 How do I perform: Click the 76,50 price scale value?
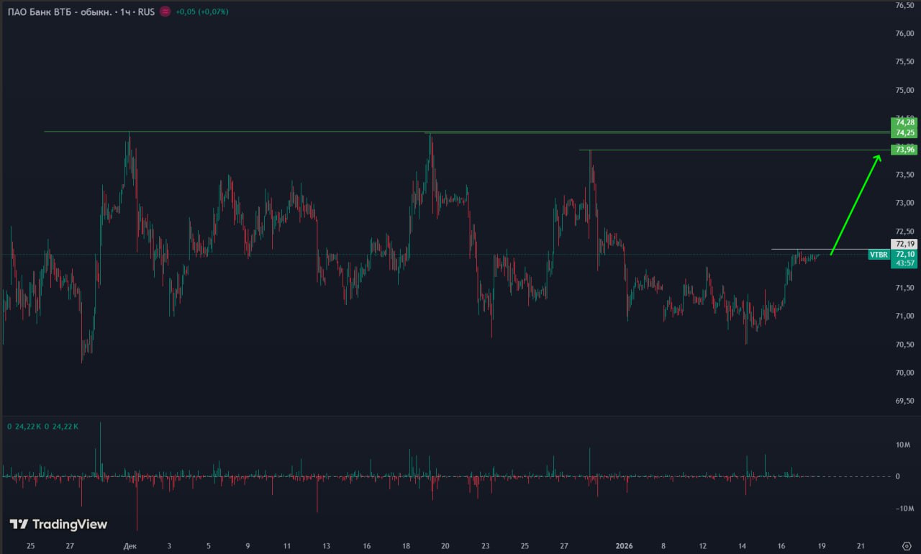pyautogui.click(x=904, y=5)
